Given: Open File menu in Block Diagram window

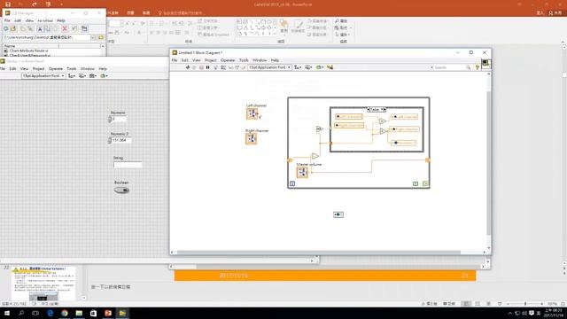Looking at the screenshot, I should (175, 60).
